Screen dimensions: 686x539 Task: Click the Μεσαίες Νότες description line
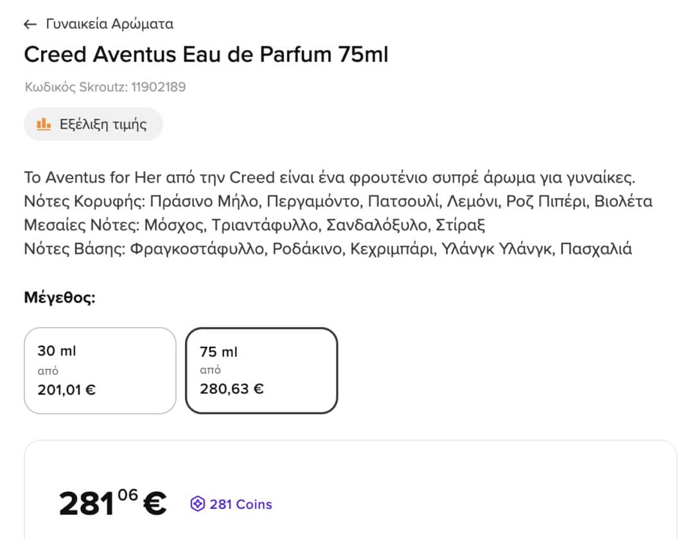(x=254, y=225)
